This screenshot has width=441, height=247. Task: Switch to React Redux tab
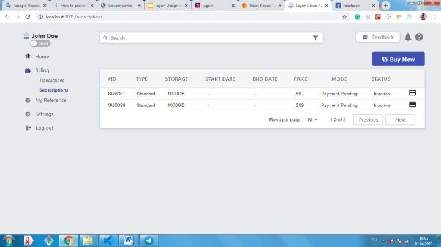click(x=262, y=6)
